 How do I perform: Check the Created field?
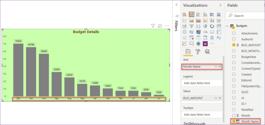pyautogui.click(x=234, y=75)
